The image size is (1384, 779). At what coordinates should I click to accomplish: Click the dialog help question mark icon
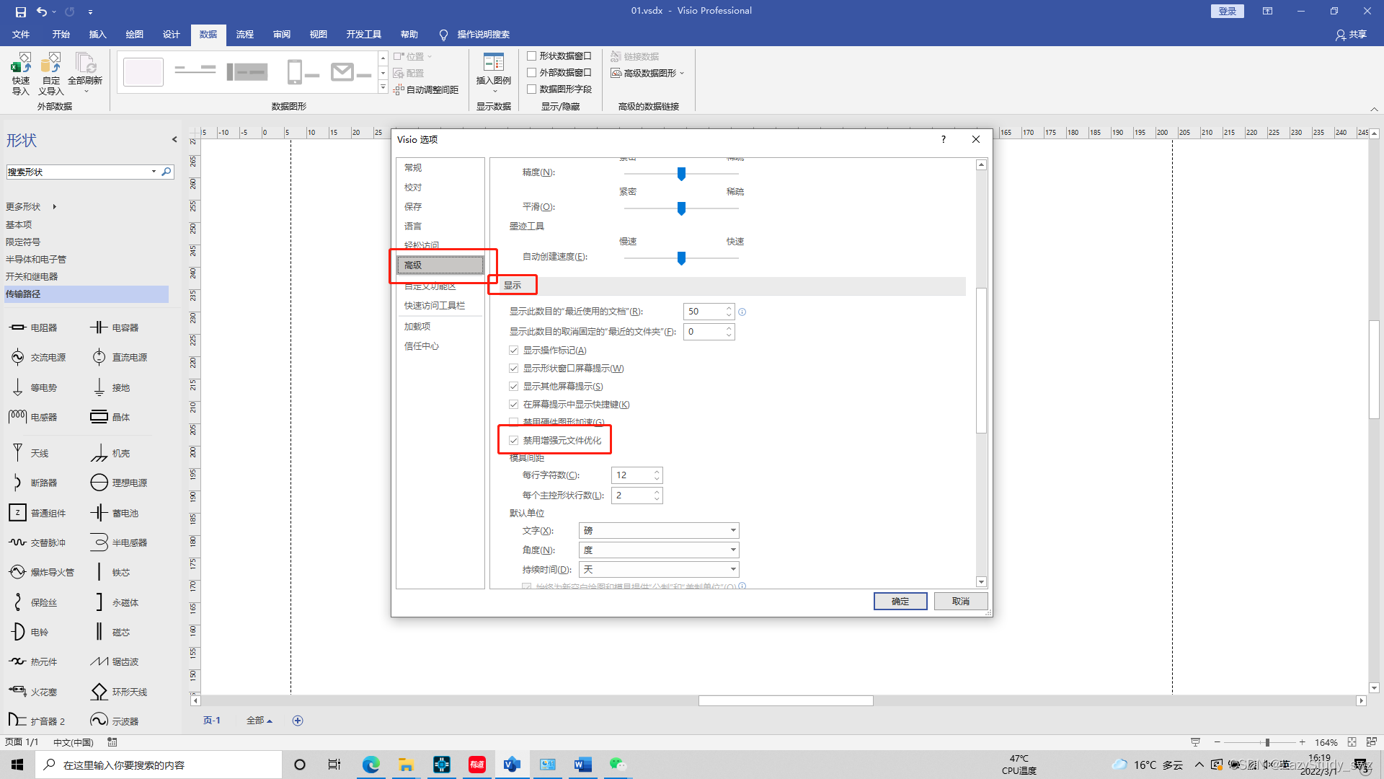tap(943, 139)
